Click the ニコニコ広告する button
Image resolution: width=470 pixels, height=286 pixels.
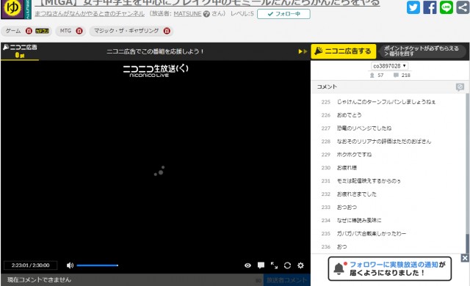click(x=343, y=51)
